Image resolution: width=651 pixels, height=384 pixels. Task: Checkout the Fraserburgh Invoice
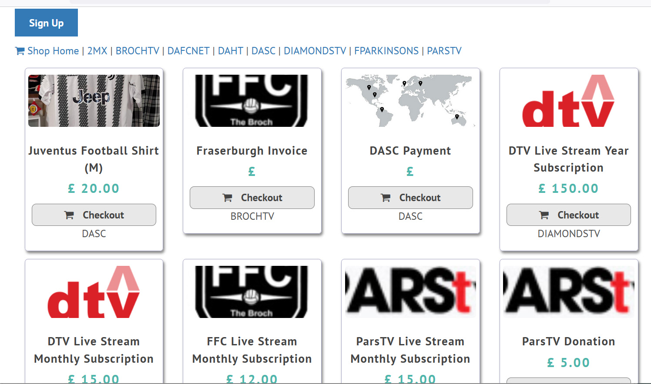tap(252, 198)
